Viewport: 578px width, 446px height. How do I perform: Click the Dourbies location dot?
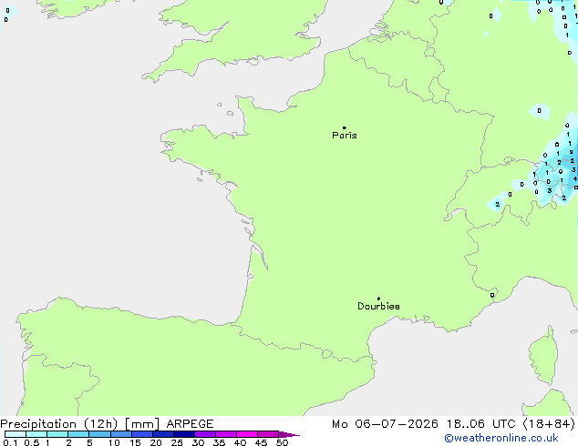[x=378, y=299]
